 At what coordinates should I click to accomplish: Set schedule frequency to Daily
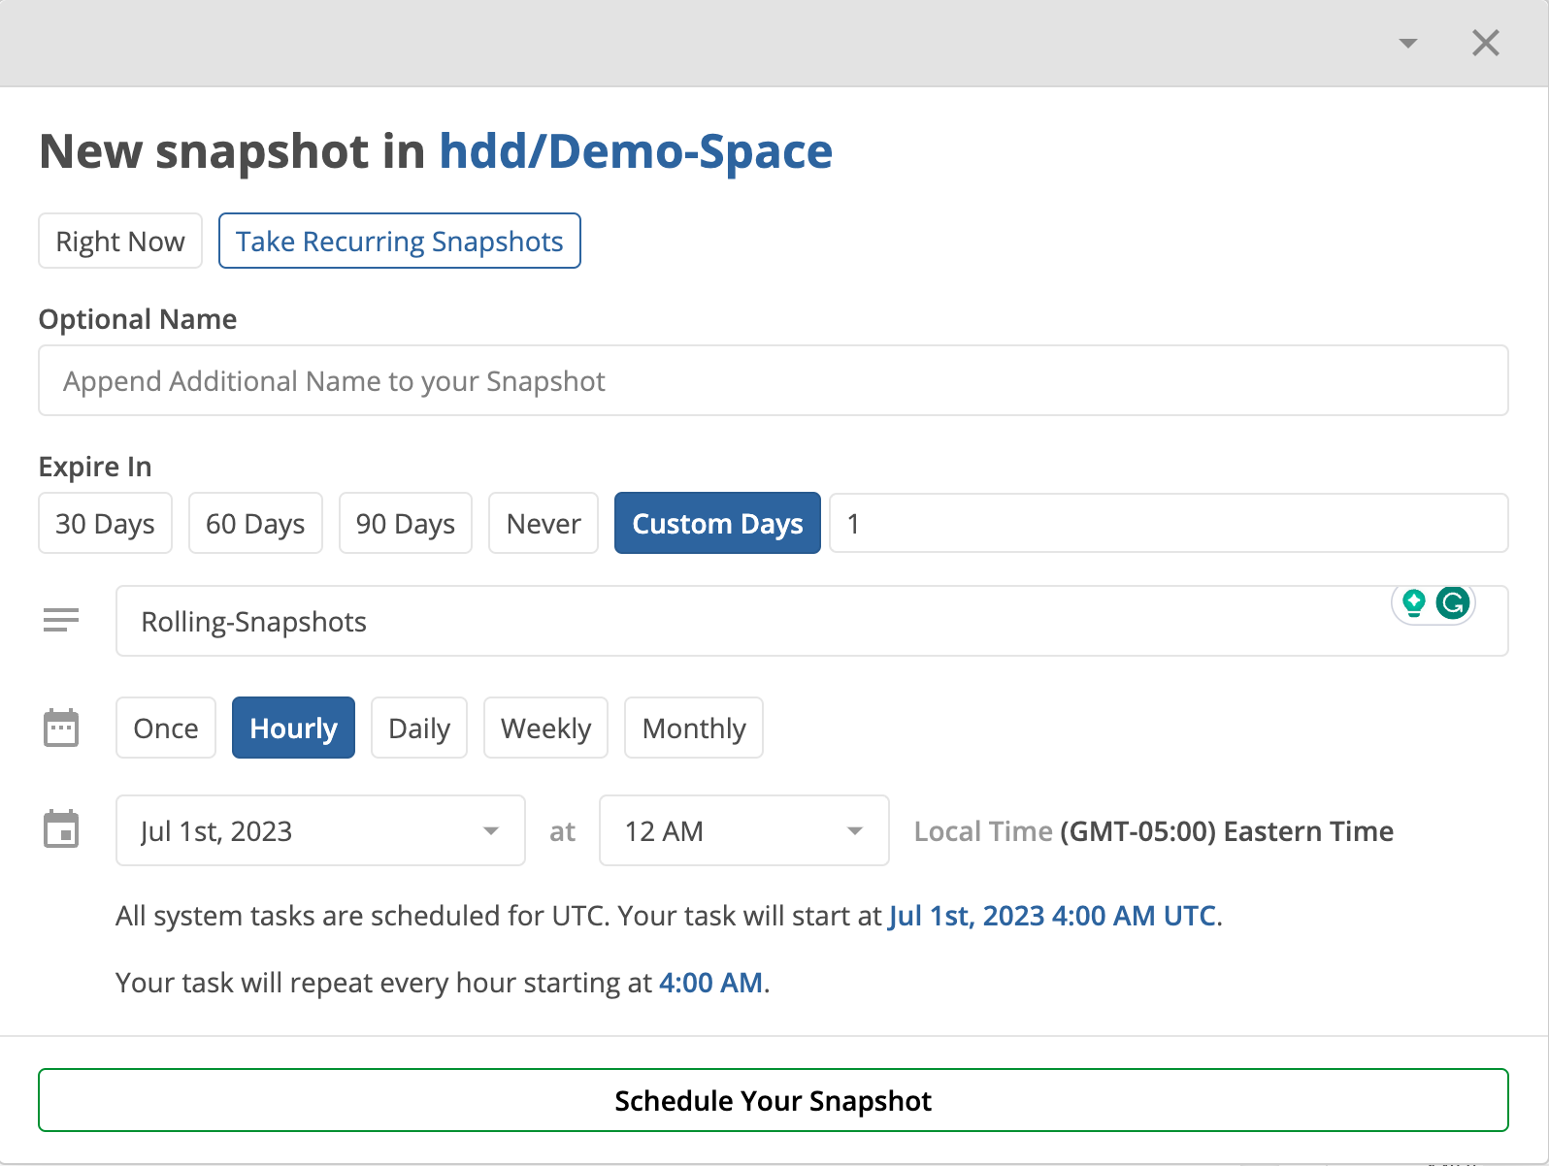pos(419,728)
